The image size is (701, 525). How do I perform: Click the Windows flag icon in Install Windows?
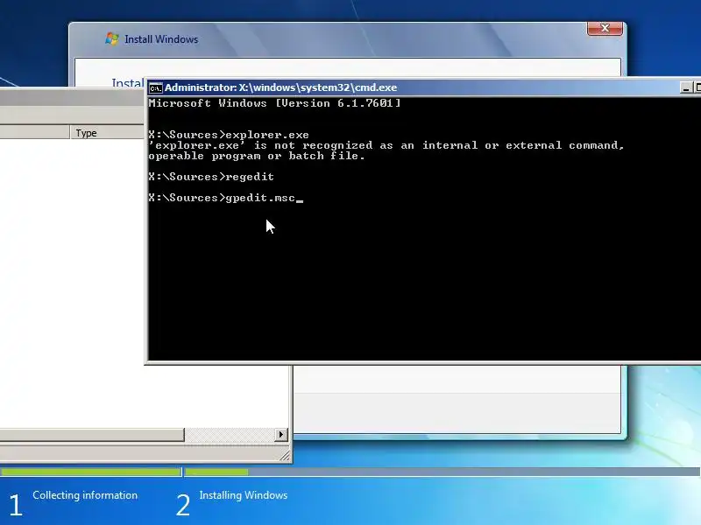pos(112,38)
